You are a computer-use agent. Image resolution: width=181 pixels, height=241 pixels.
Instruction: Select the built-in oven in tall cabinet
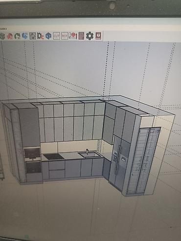[33, 167]
